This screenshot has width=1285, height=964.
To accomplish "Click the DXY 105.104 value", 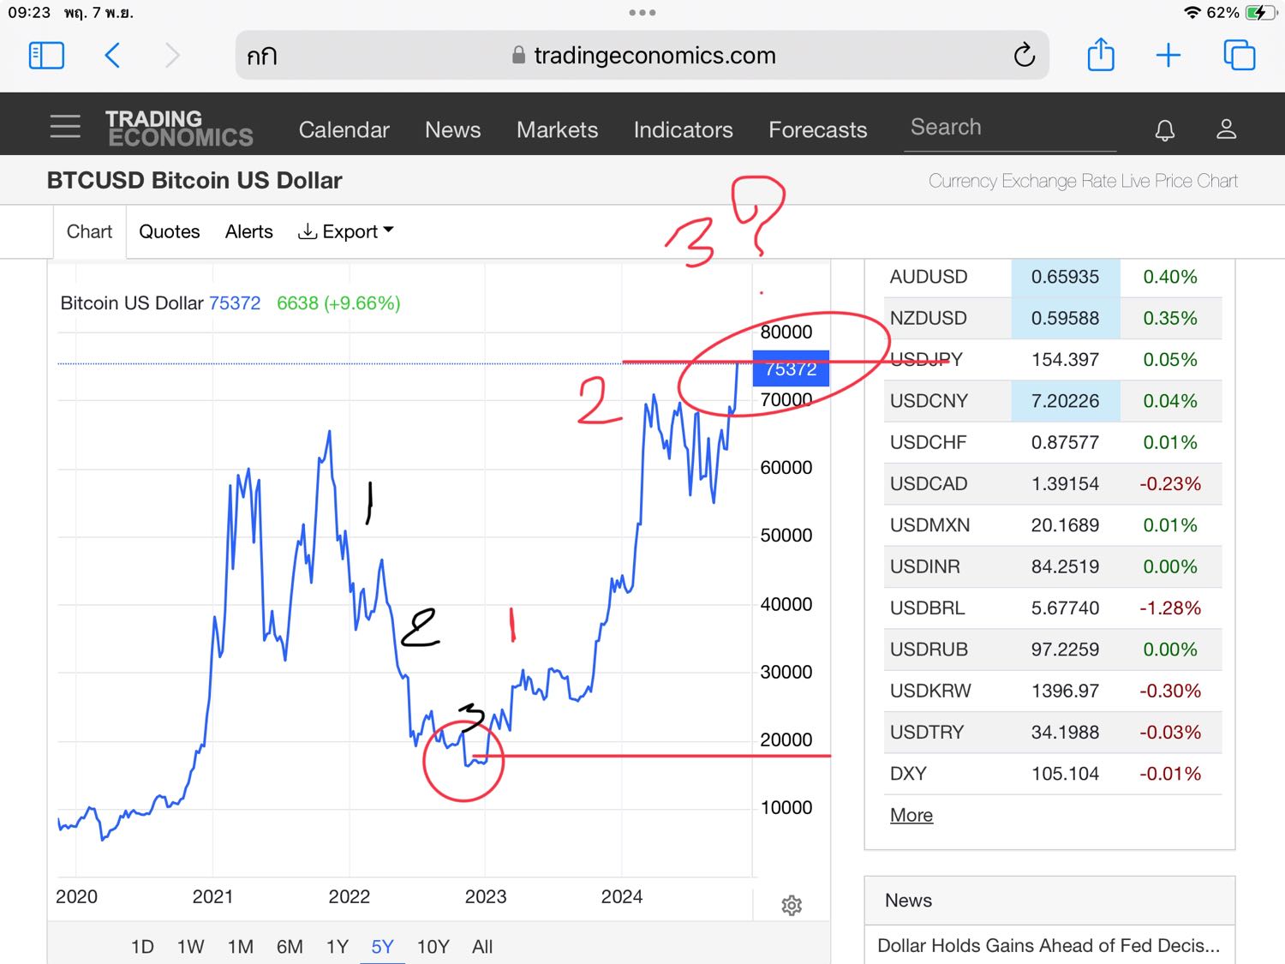I will coord(1065,774).
